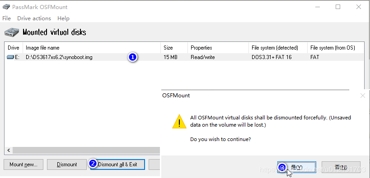Maximize the OSFMount main window

338,7
